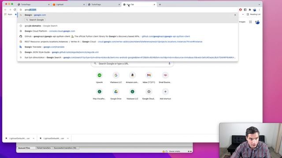The height and width of the screenshot is (158, 282).
Task: Open the Chrome toolbar profile avatar
Action: [255, 10]
